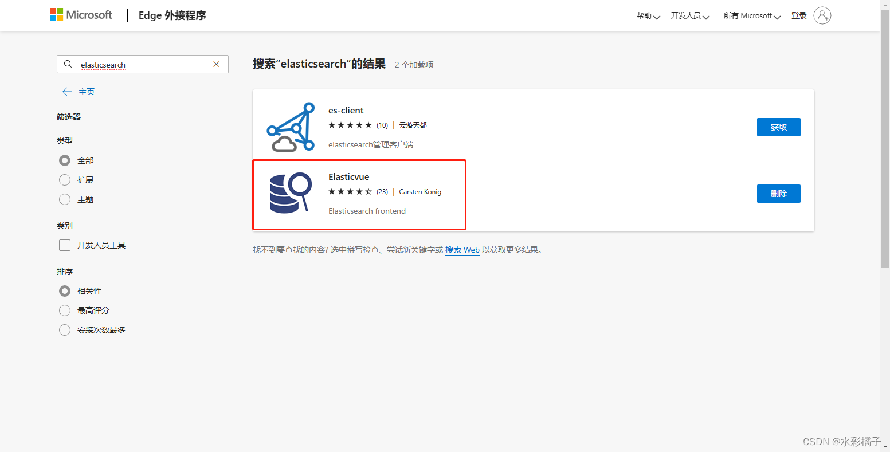890x452 pixels.
Task: Click description elasticsearch管理客户端
Action: click(371, 144)
